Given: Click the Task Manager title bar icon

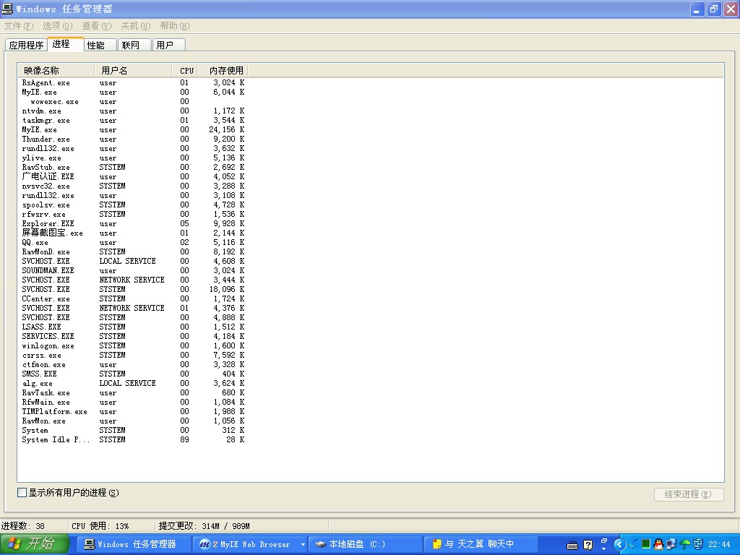Looking at the screenshot, I should coord(7,9).
